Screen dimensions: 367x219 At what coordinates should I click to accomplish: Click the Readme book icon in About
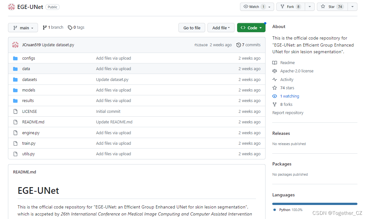click(275, 63)
